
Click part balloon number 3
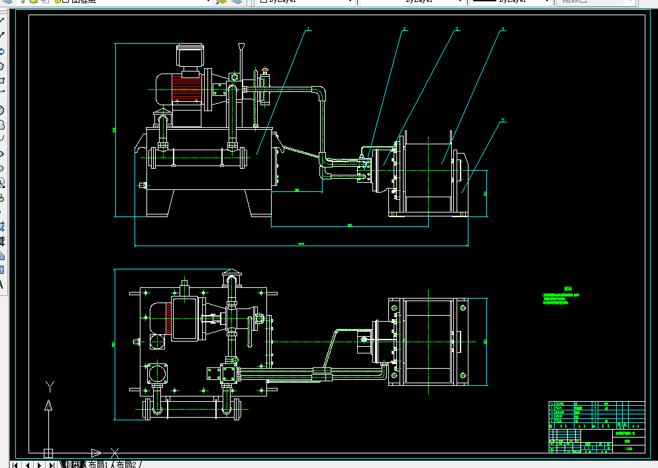457,29
